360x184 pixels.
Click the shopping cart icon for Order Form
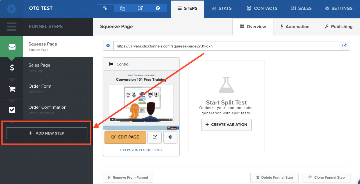(12, 89)
